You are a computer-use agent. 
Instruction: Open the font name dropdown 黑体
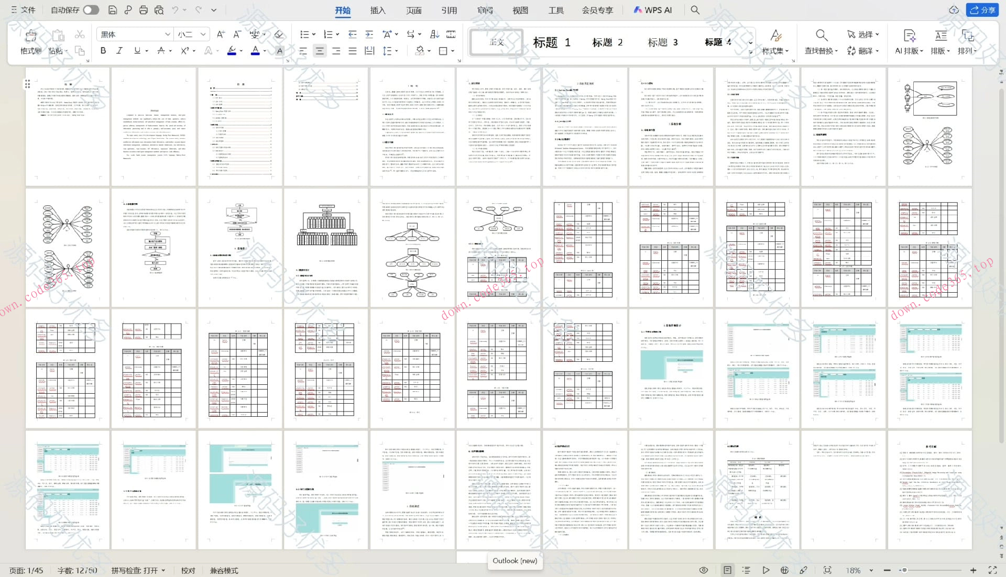coord(167,35)
